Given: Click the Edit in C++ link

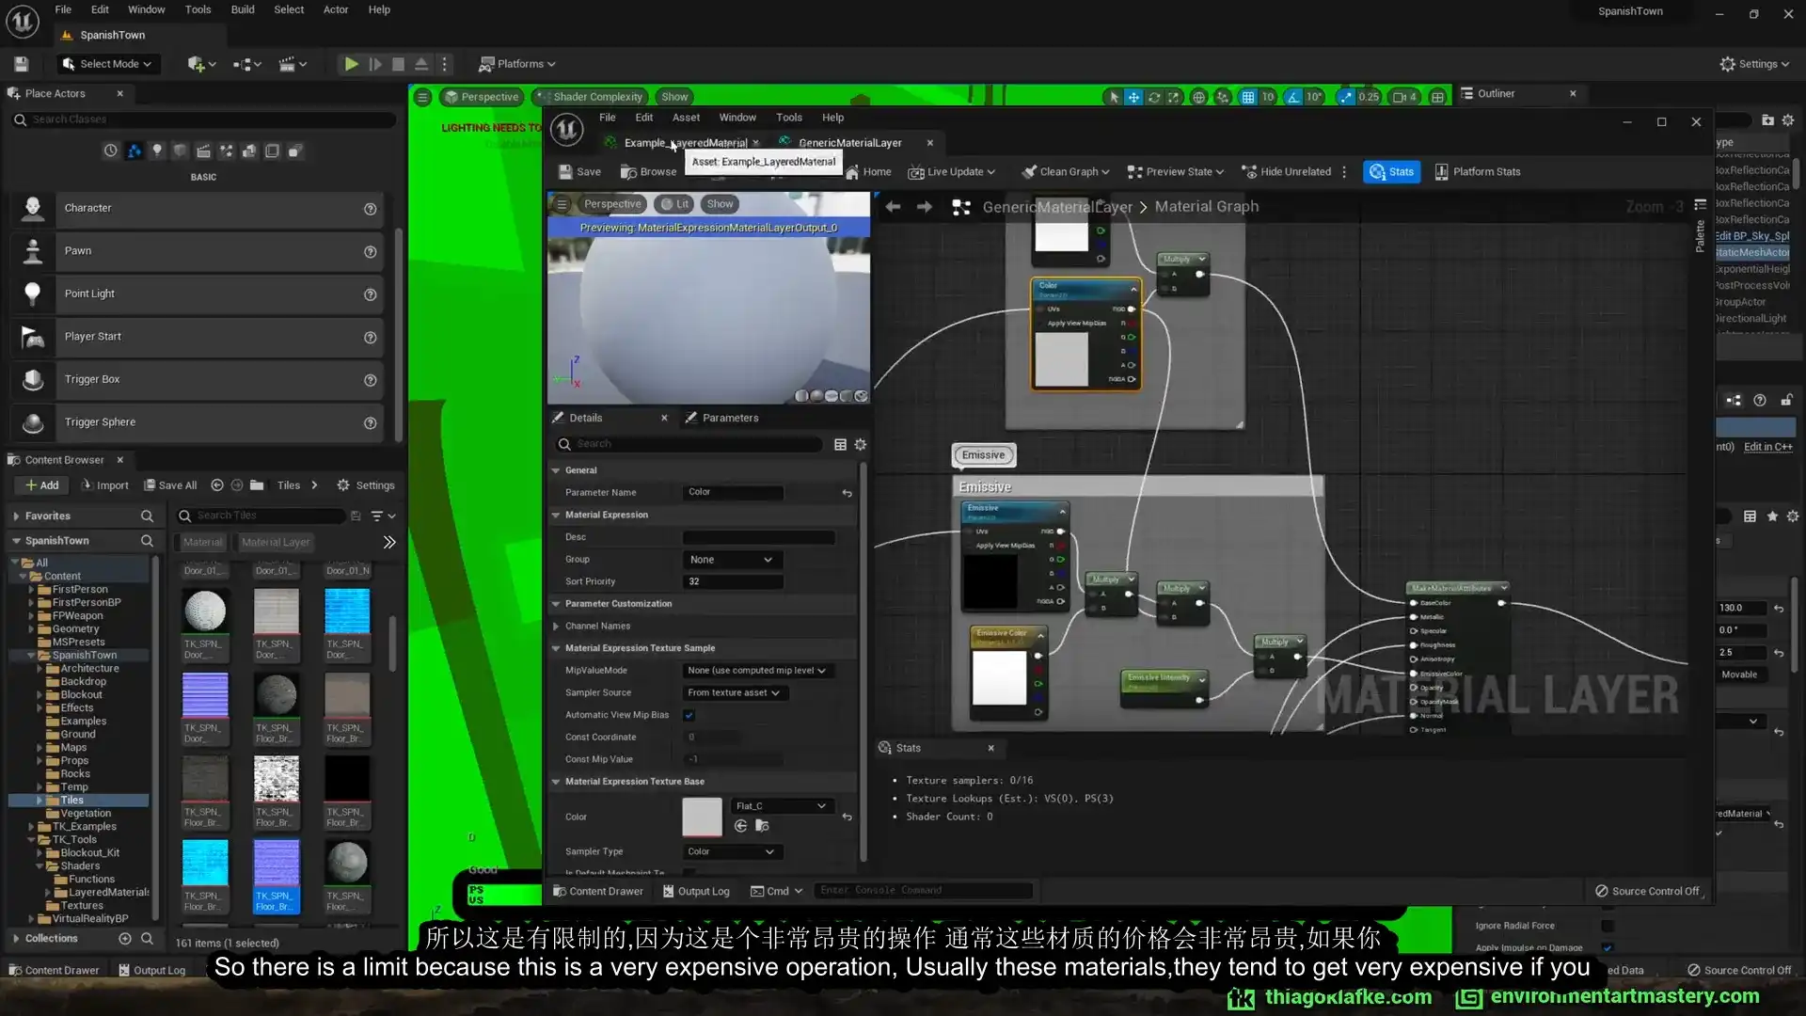Looking at the screenshot, I should coord(1769,446).
